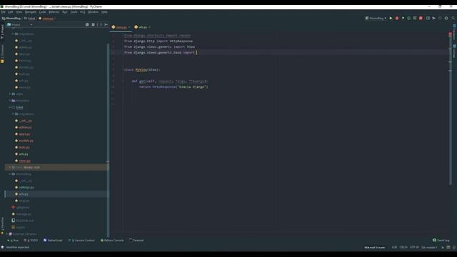Open models.py inside the ticket folder
The height and width of the screenshot is (257, 457).
pyautogui.click(x=24, y=141)
